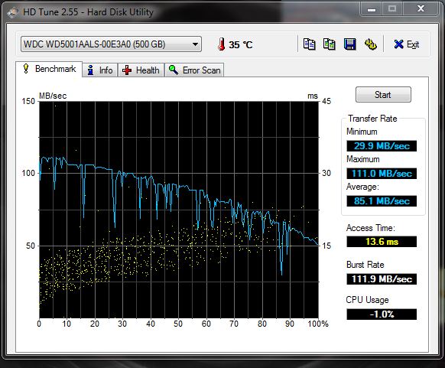Minimize the HD Tune window
Viewport: 445px width, 368px height.
tap(371, 10)
